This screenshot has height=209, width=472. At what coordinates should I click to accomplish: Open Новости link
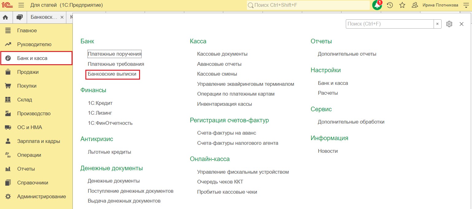pos(328,151)
